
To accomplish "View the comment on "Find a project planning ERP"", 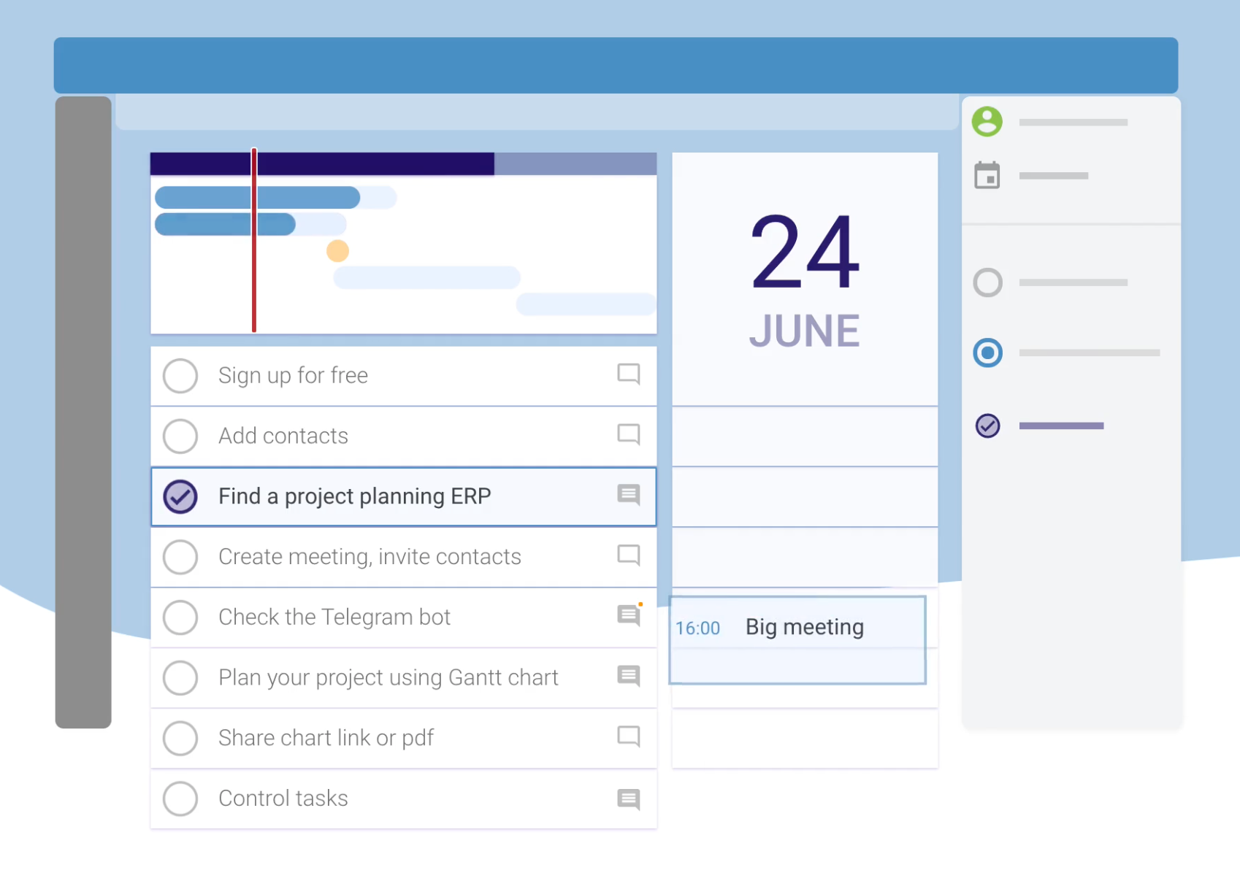I will coord(628,496).
